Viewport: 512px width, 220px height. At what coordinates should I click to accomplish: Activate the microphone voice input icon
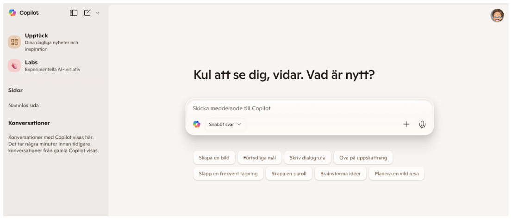(x=422, y=124)
